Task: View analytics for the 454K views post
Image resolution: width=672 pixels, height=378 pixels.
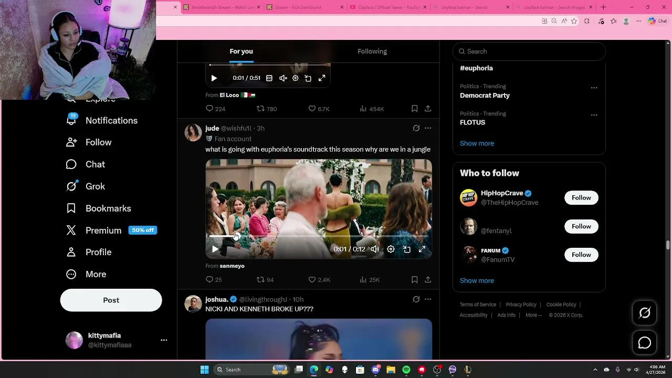Action: click(x=372, y=109)
